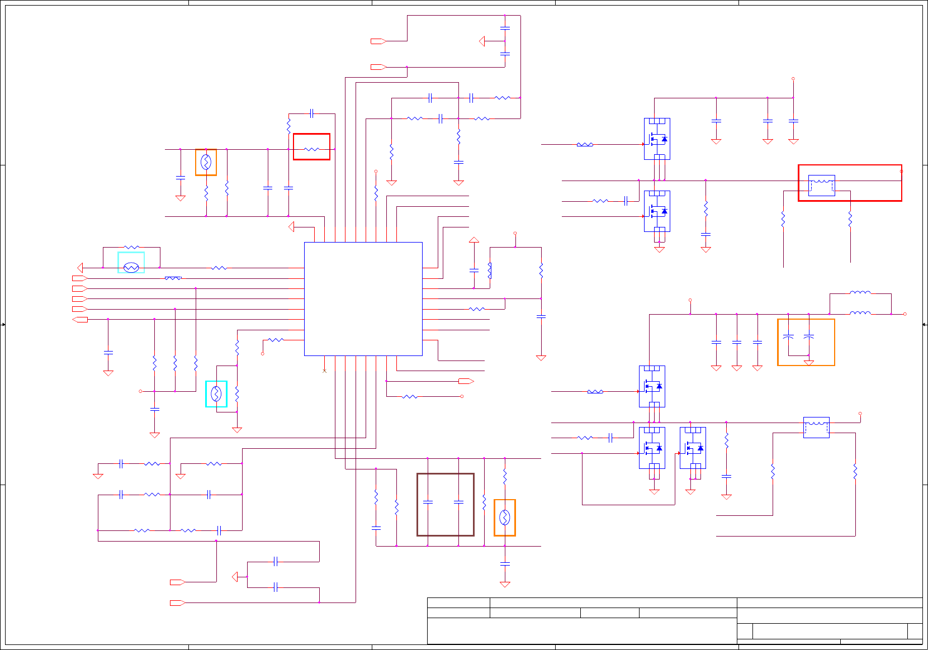Click the upward power arrow right of the IC
Screen dimensions: 928x650
pos(474,240)
